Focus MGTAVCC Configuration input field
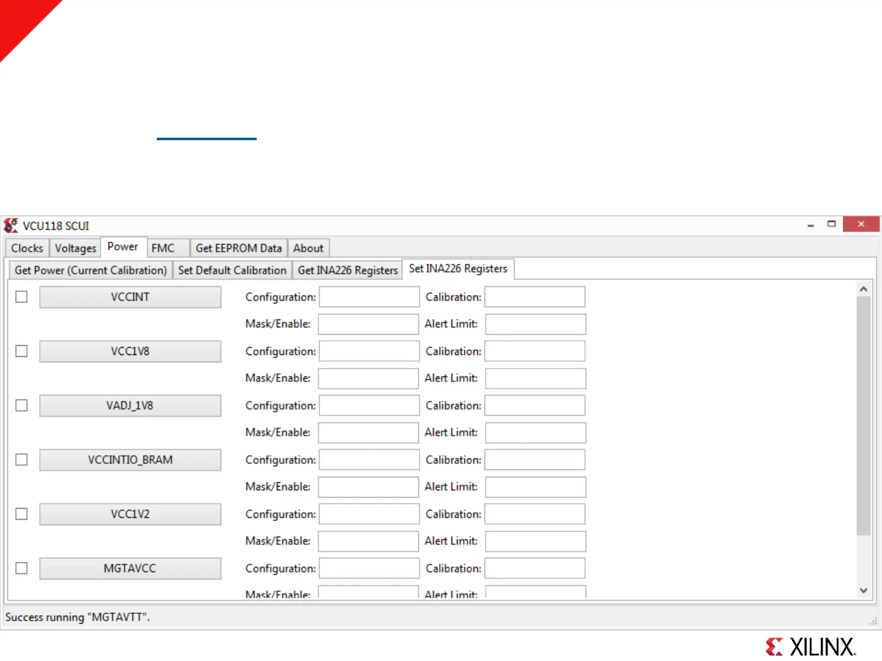The image size is (882, 661). click(369, 568)
